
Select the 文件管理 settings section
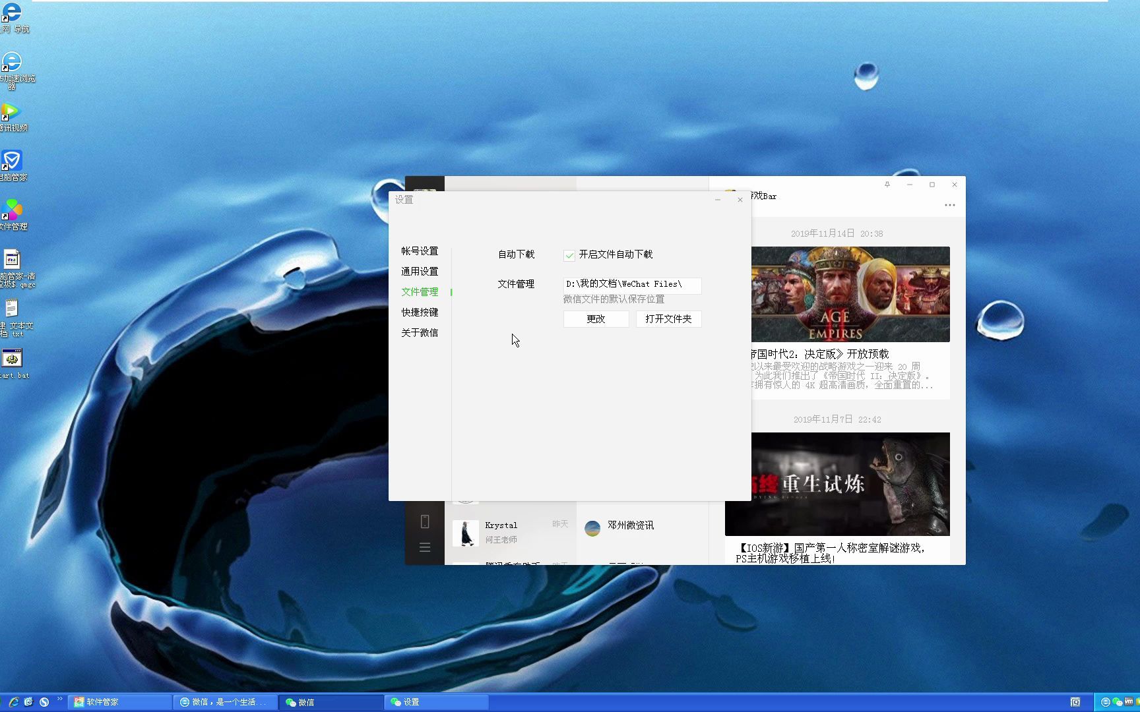tap(420, 292)
